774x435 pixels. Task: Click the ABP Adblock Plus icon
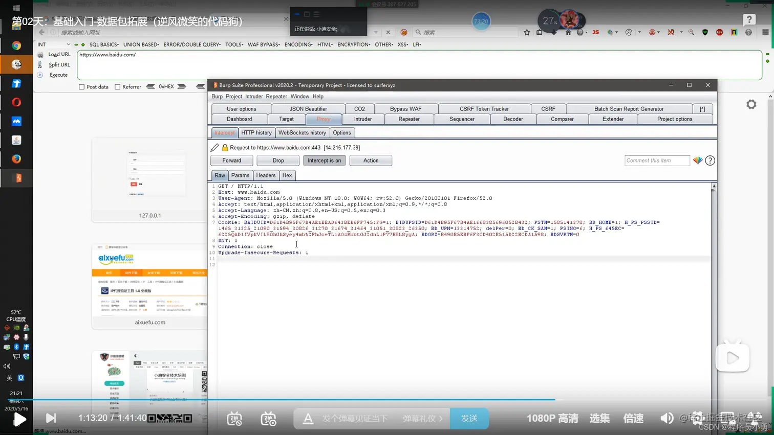719,32
